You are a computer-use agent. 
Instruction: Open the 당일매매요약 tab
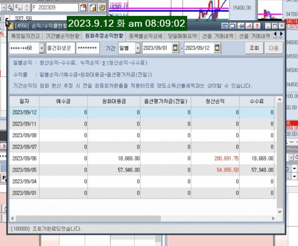[182, 36]
